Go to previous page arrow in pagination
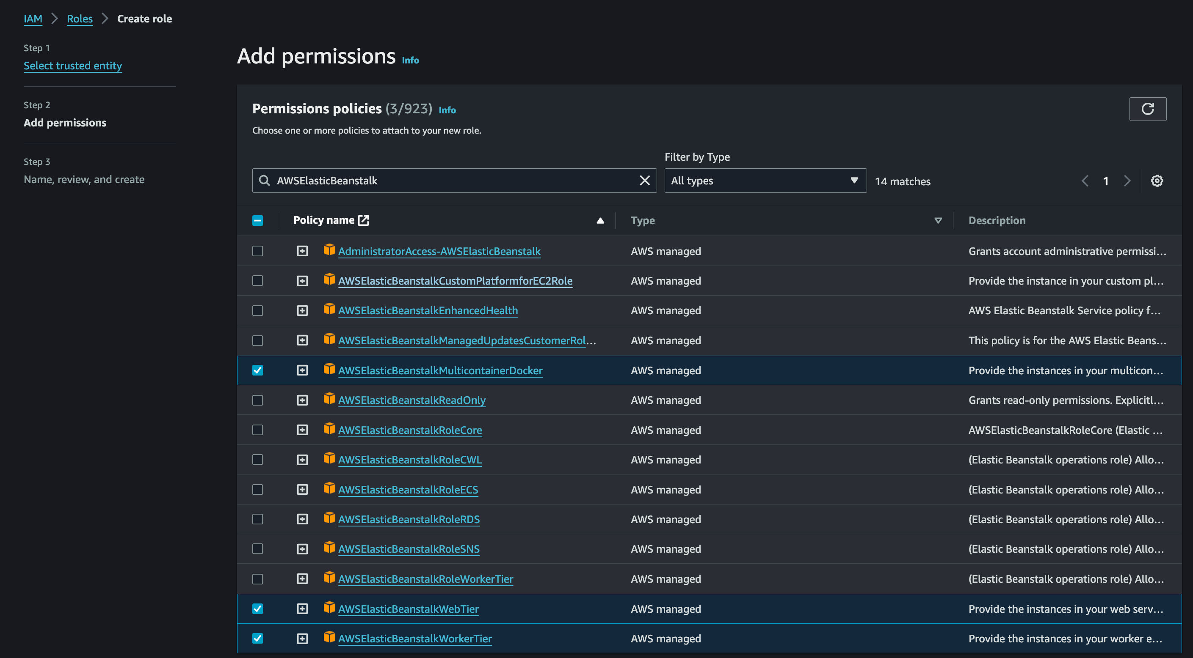The width and height of the screenshot is (1193, 658). pos(1085,181)
